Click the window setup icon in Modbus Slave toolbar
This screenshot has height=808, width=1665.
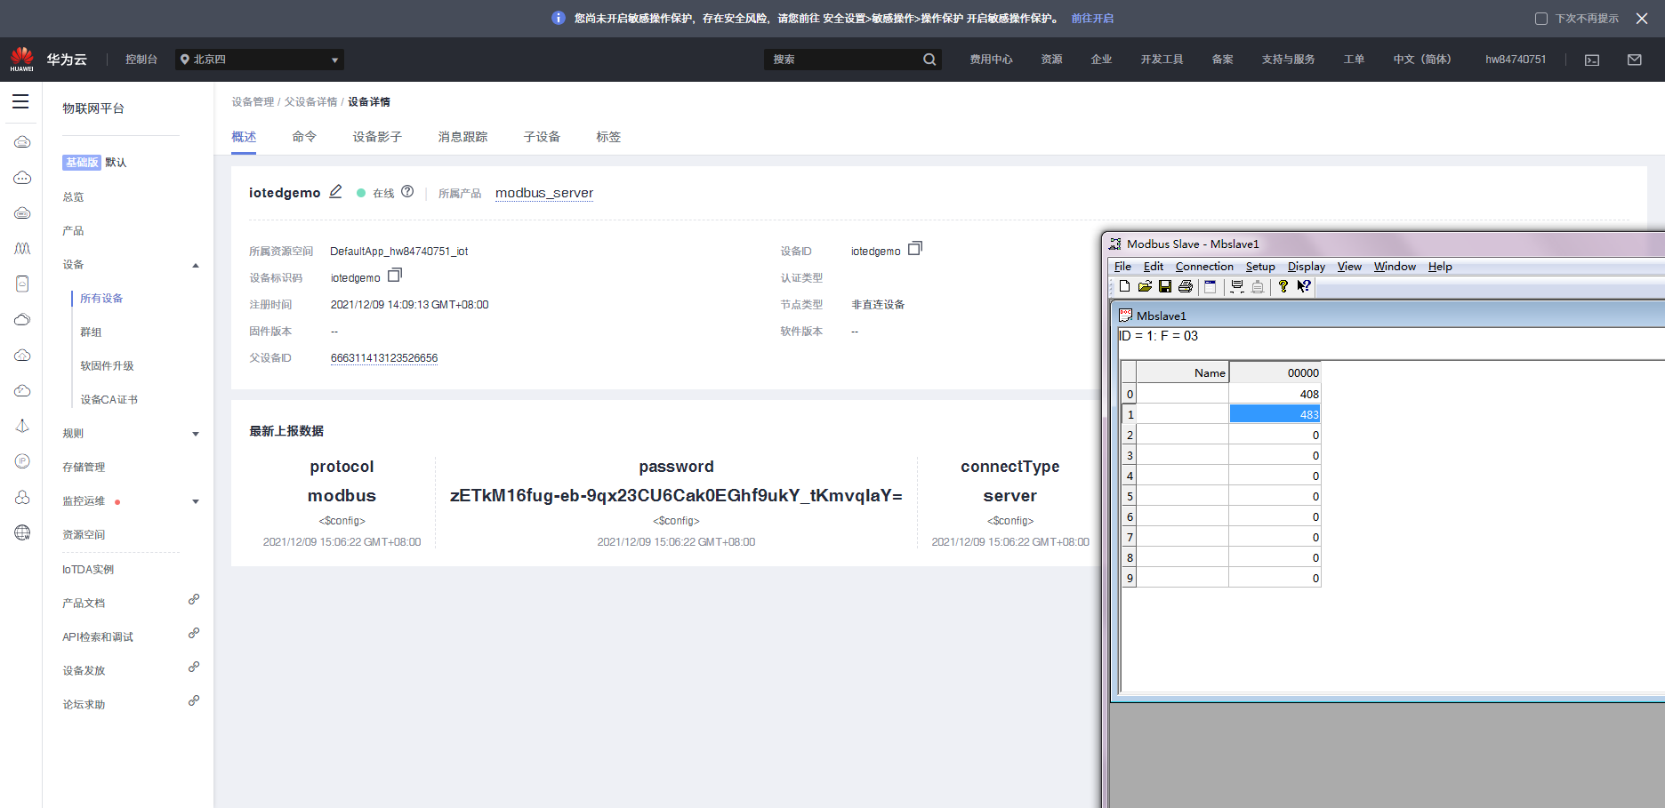coord(1211,286)
